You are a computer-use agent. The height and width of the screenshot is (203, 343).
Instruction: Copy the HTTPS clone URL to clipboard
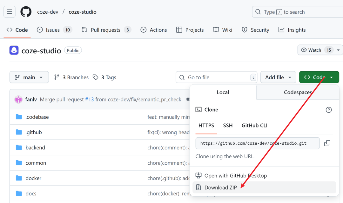[x=327, y=143]
